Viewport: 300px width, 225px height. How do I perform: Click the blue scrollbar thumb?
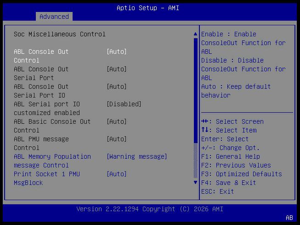[195, 91]
